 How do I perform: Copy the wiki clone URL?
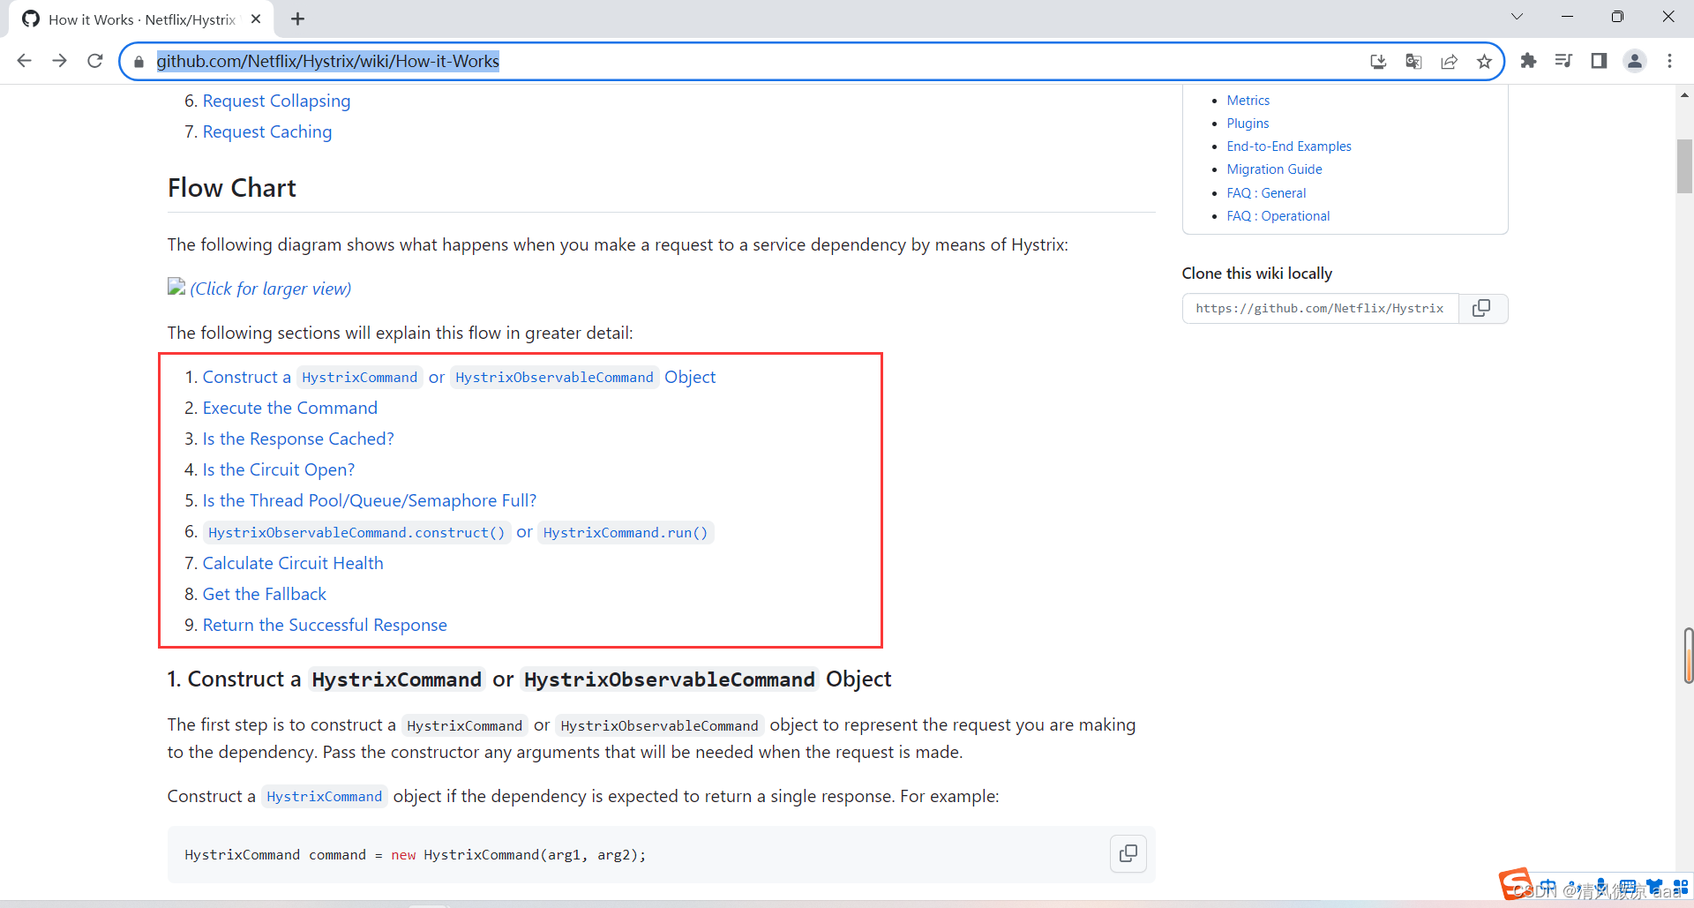(x=1482, y=308)
